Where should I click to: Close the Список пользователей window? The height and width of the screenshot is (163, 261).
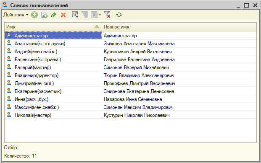pyautogui.click(x=255, y=5)
